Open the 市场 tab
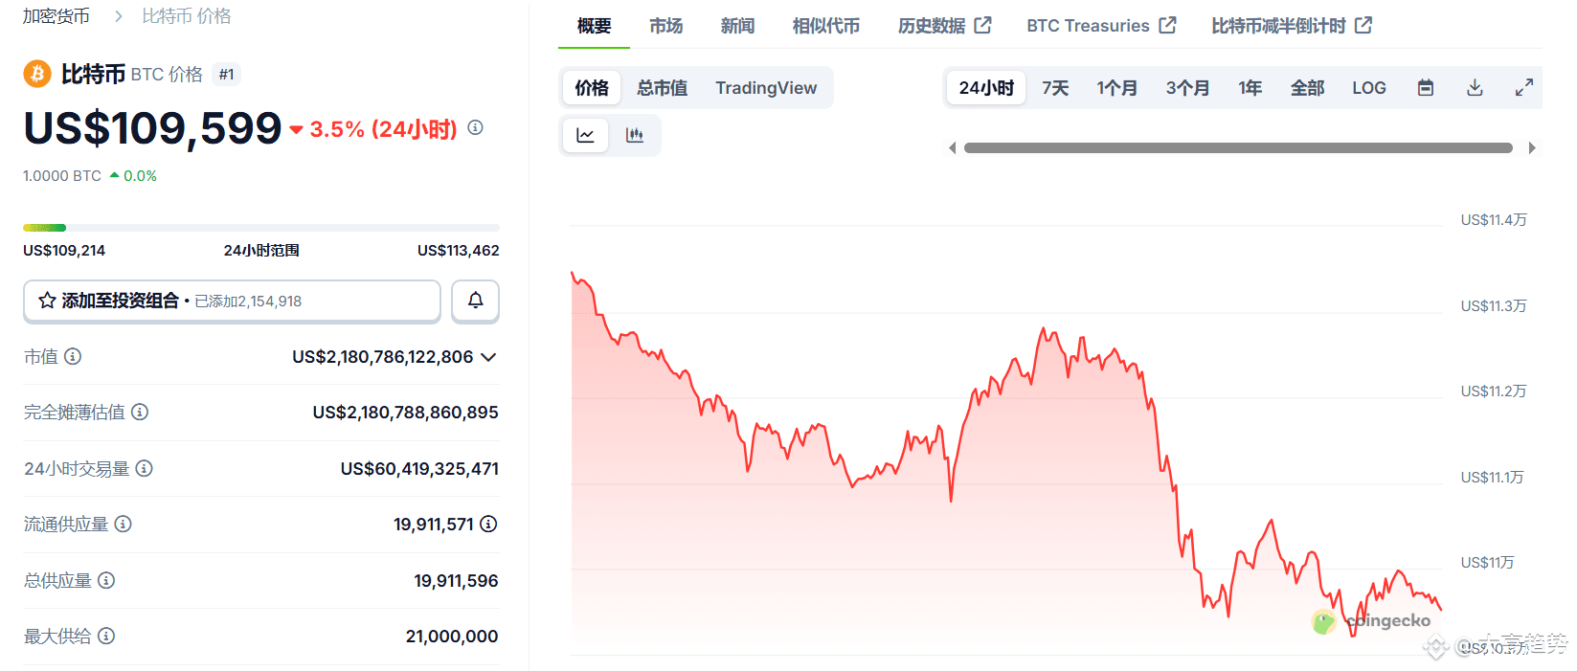 coord(665,26)
